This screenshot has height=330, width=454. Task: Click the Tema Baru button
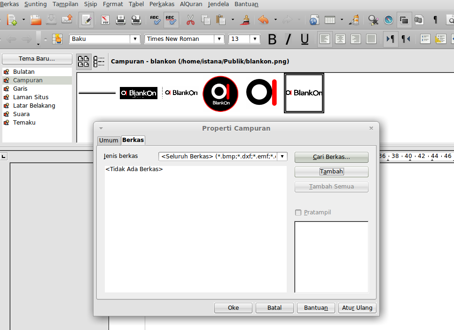pos(37,58)
